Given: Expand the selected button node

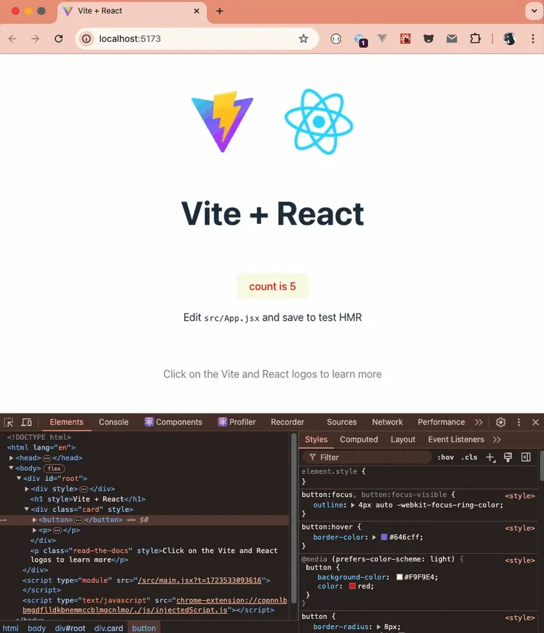Looking at the screenshot, I should [x=35, y=520].
